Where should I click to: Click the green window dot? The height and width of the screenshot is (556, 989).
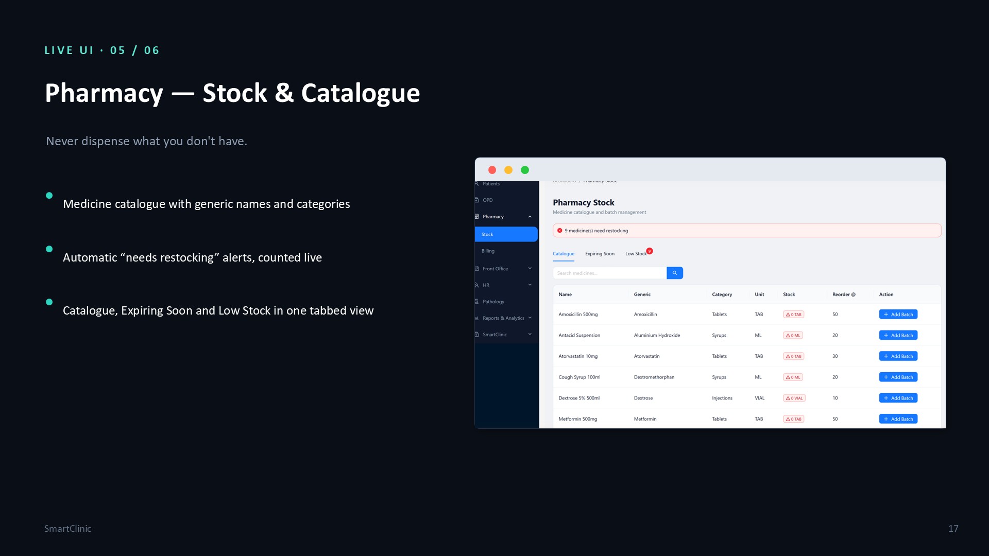pos(525,170)
